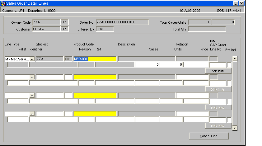Click the first line's Description field
The height and width of the screenshot is (146, 262).
(x=147, y=59)
